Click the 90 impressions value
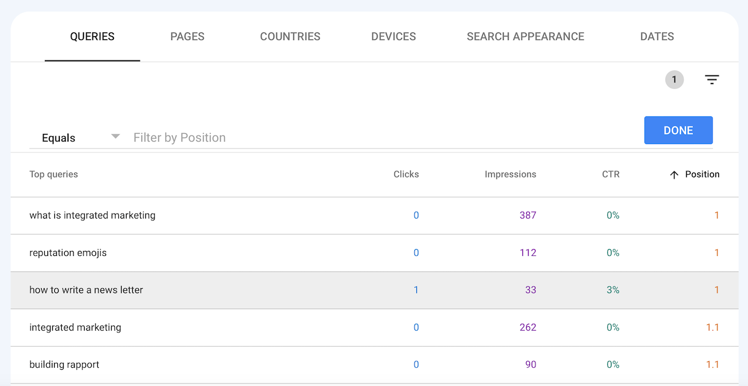Image resolution: width=748 pixels, height=386 pixels. coord(530,365)
